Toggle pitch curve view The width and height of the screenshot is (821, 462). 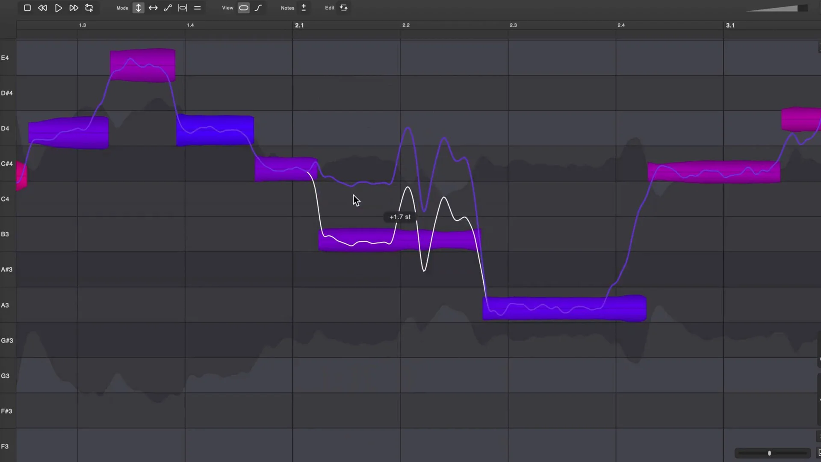point(258,8)
